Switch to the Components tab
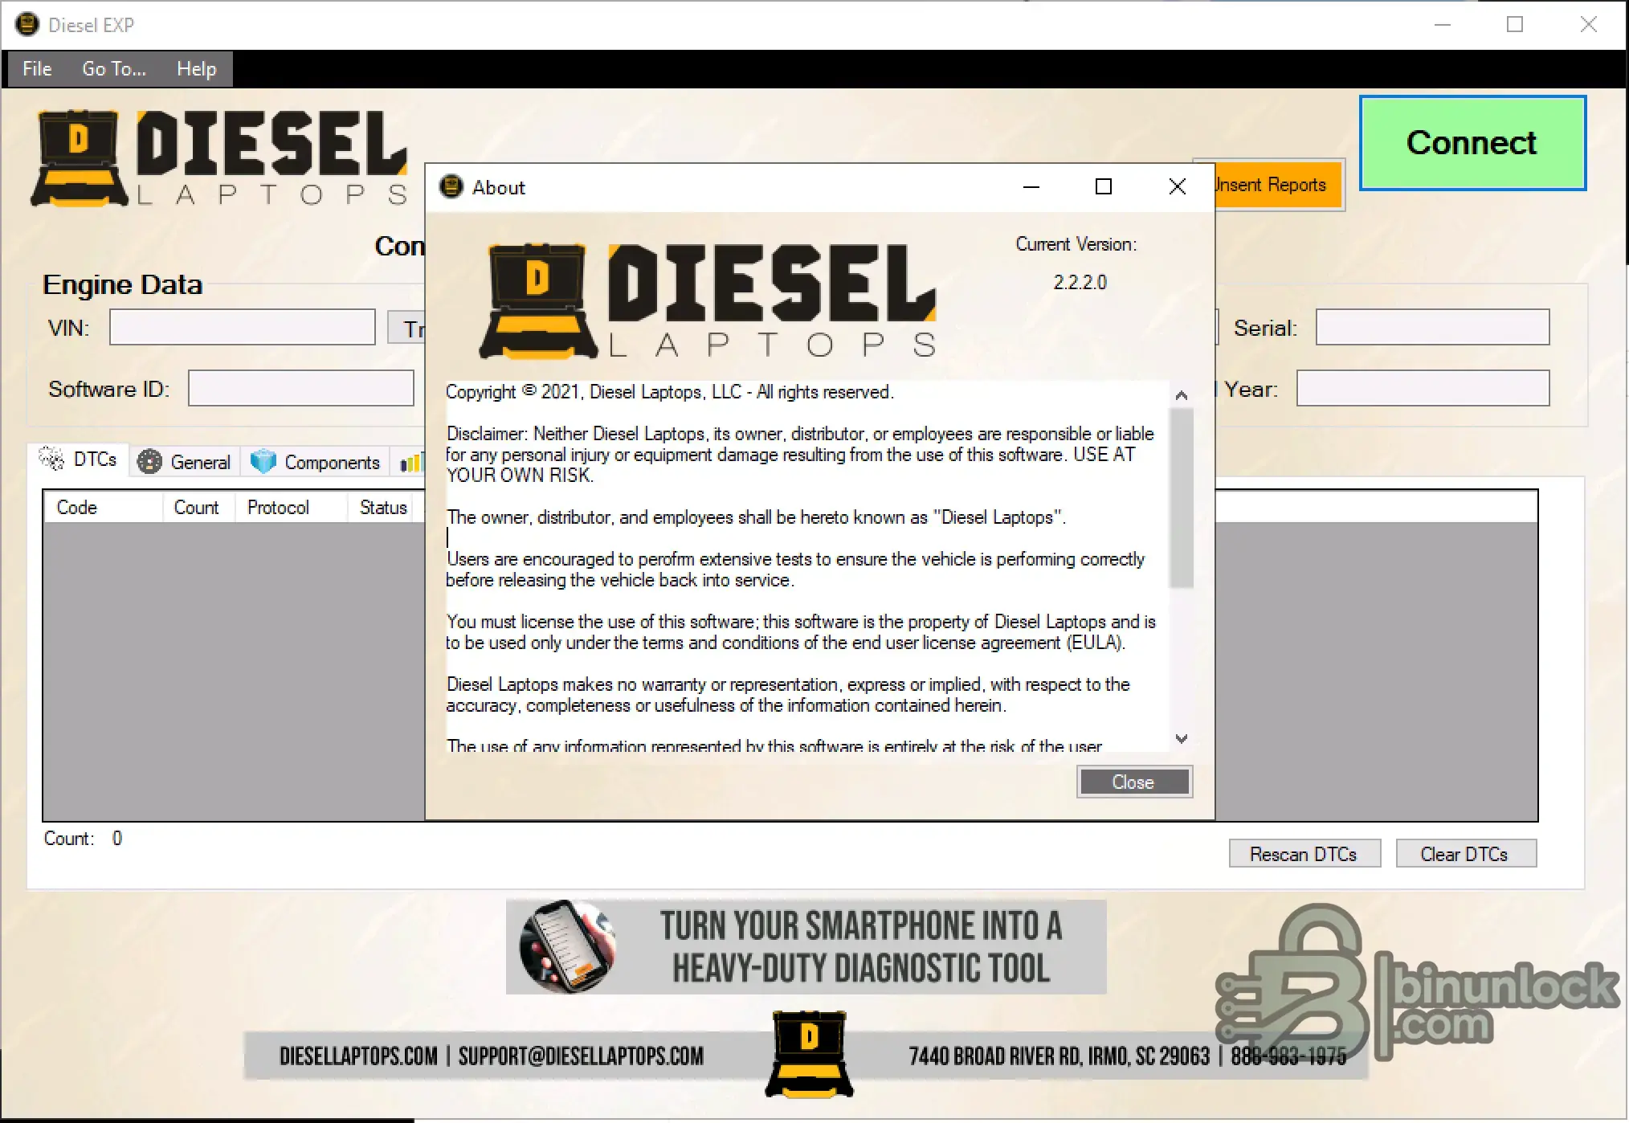1629x1123 pixels. pos(316,462)
